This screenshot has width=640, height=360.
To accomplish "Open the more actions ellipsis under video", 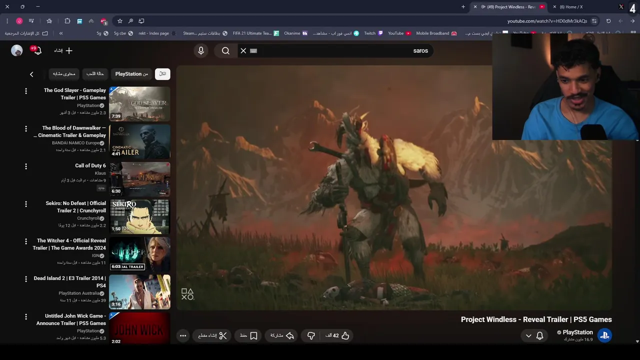I will click(x=183, y=336).
